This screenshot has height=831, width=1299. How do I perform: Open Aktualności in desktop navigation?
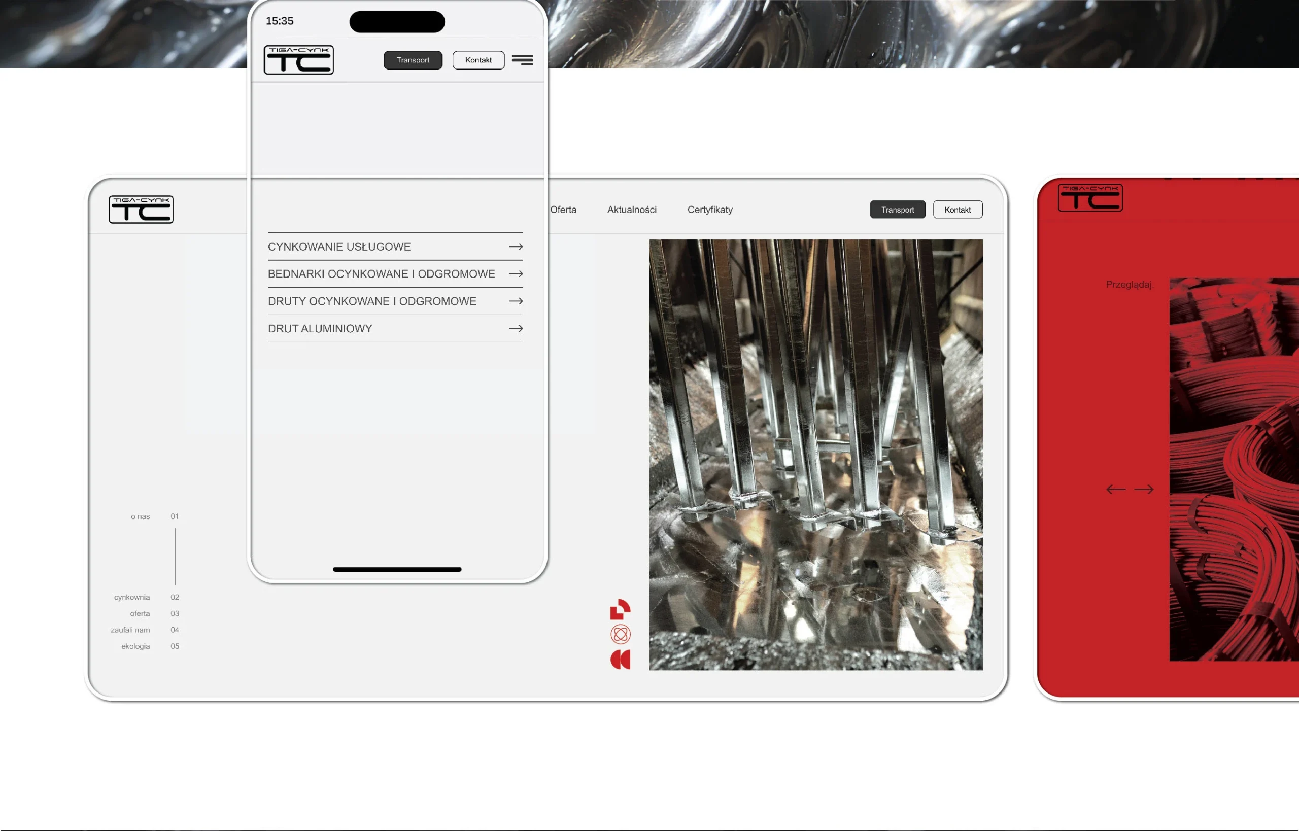631,210
